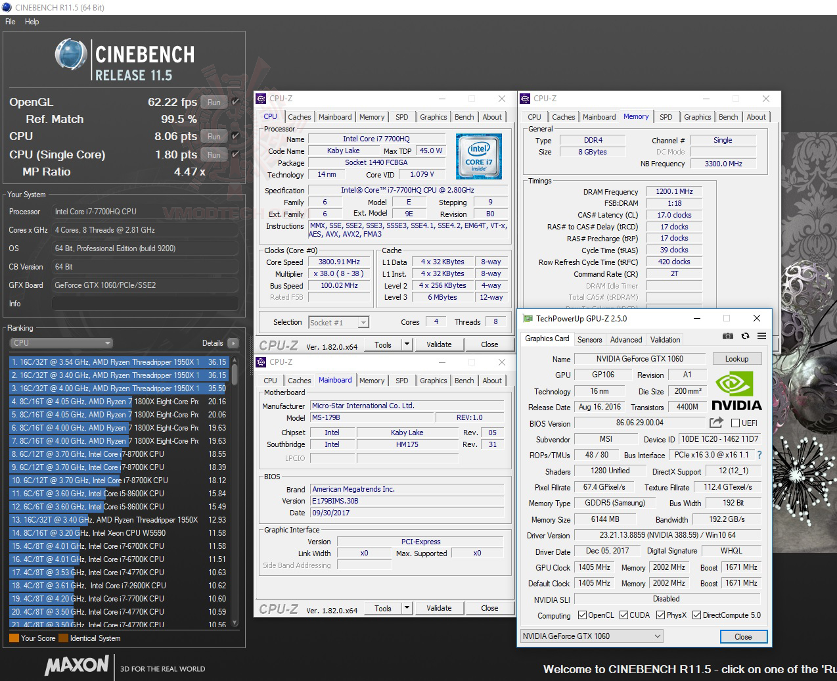Image resolution: width=837 pixels, height=681 pixels.
Task: Click Tools button in CPU-Z Mainboard window
Action: pos(383,608)
